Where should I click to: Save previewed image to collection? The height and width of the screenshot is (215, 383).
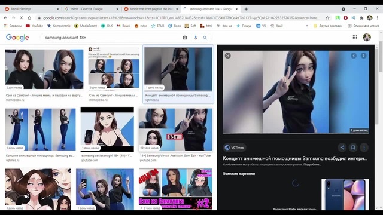click(x=353, y=148)
